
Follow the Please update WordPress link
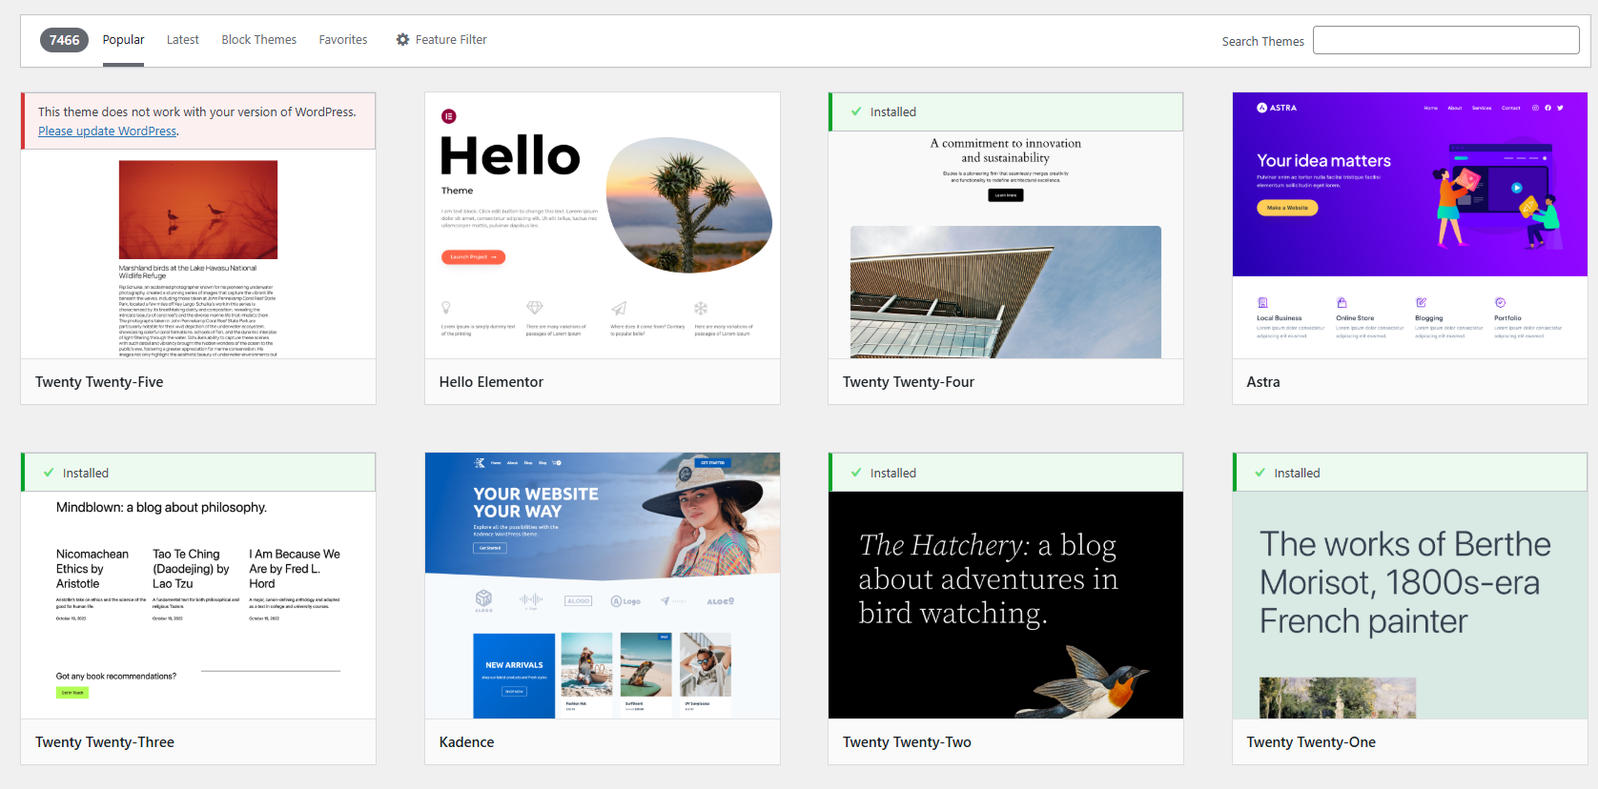[x=107, y=131]
